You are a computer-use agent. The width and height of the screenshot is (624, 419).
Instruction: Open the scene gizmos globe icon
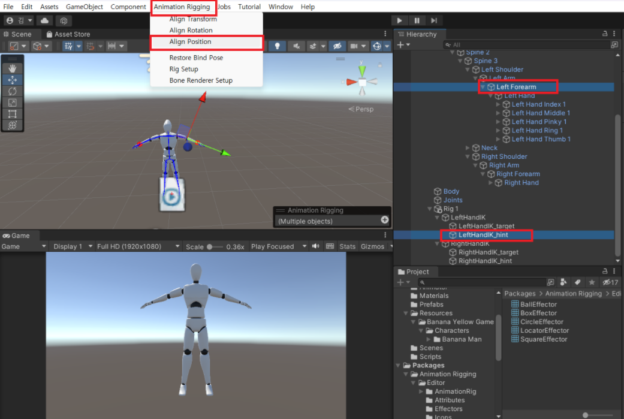pos(377,46)
